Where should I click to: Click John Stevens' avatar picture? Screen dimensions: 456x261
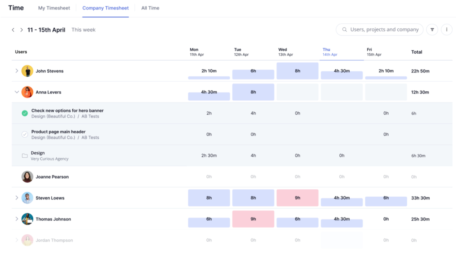click(27, 71)
